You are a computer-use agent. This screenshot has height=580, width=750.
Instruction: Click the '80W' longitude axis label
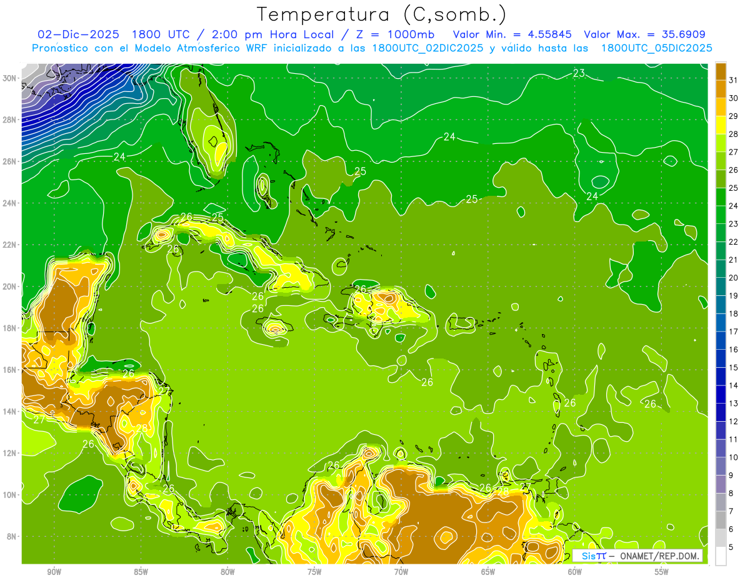[x=227, y=572]
